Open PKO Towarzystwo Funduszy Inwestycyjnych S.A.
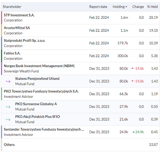Screen dimensions: 164x152 41,91
